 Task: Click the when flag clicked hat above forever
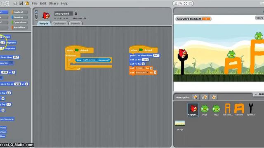[79, 50]
